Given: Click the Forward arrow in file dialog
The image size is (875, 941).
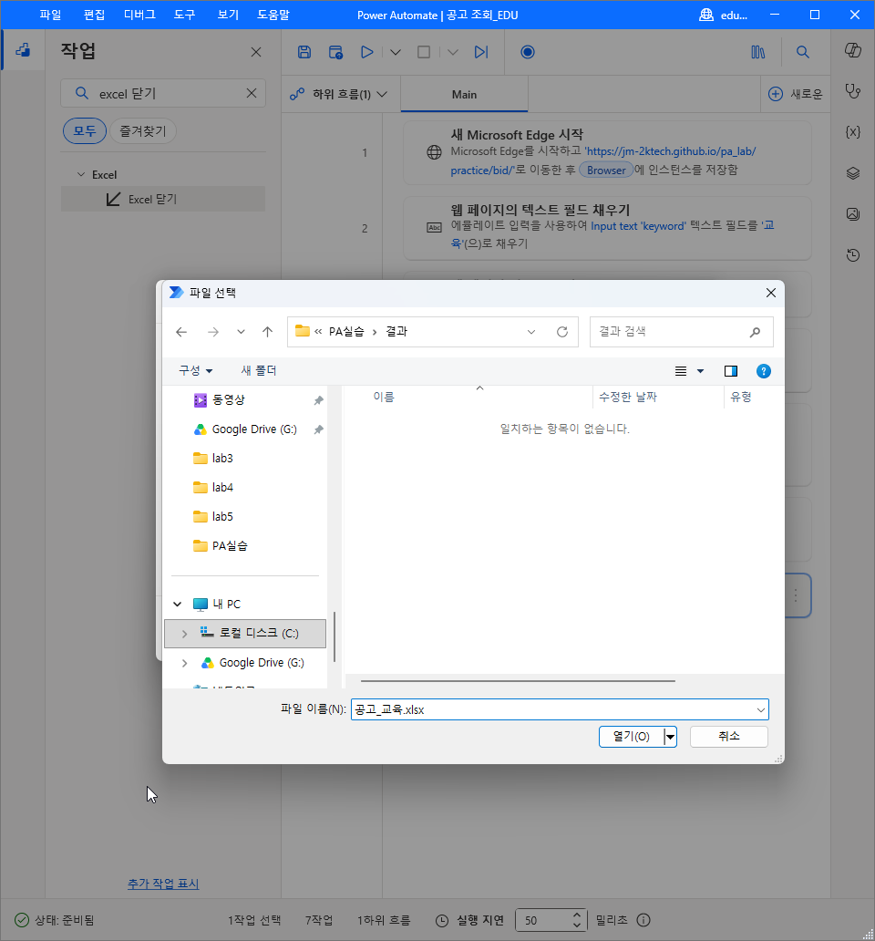Looking at the screenshot, I should [x=213, y=332].
